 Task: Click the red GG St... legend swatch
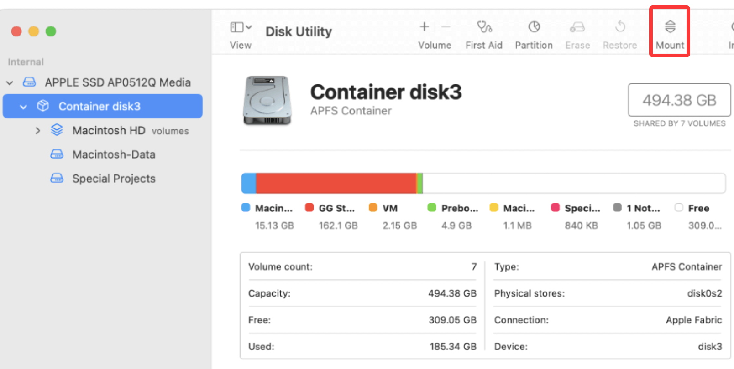309,207
